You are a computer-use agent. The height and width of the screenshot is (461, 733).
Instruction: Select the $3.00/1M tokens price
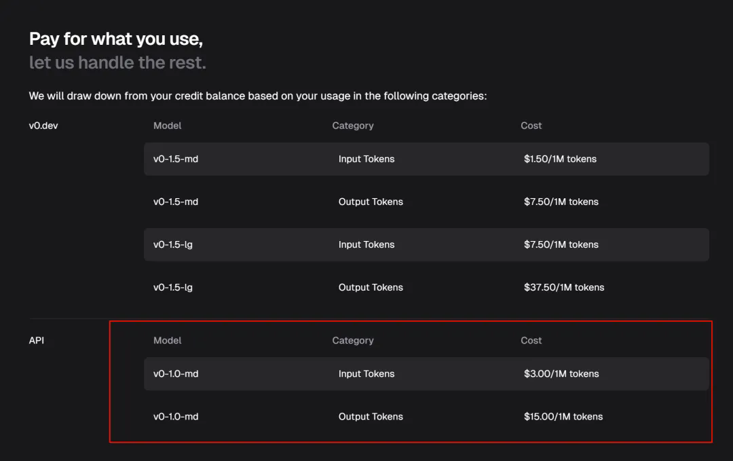559,373
